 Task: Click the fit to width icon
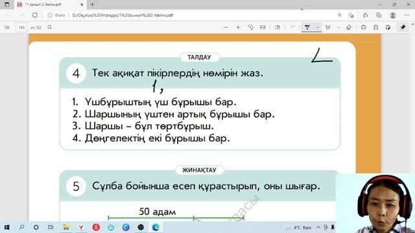point(263,27)
